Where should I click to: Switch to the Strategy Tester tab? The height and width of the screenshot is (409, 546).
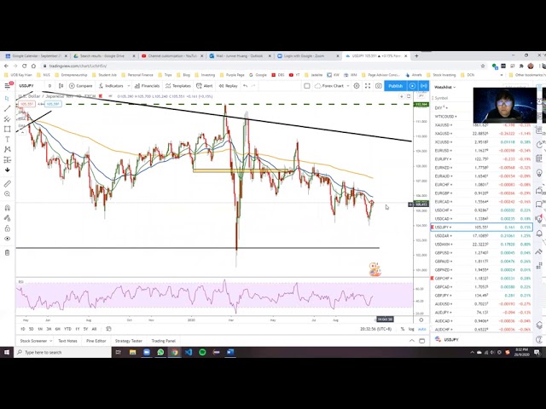(129, 341)
